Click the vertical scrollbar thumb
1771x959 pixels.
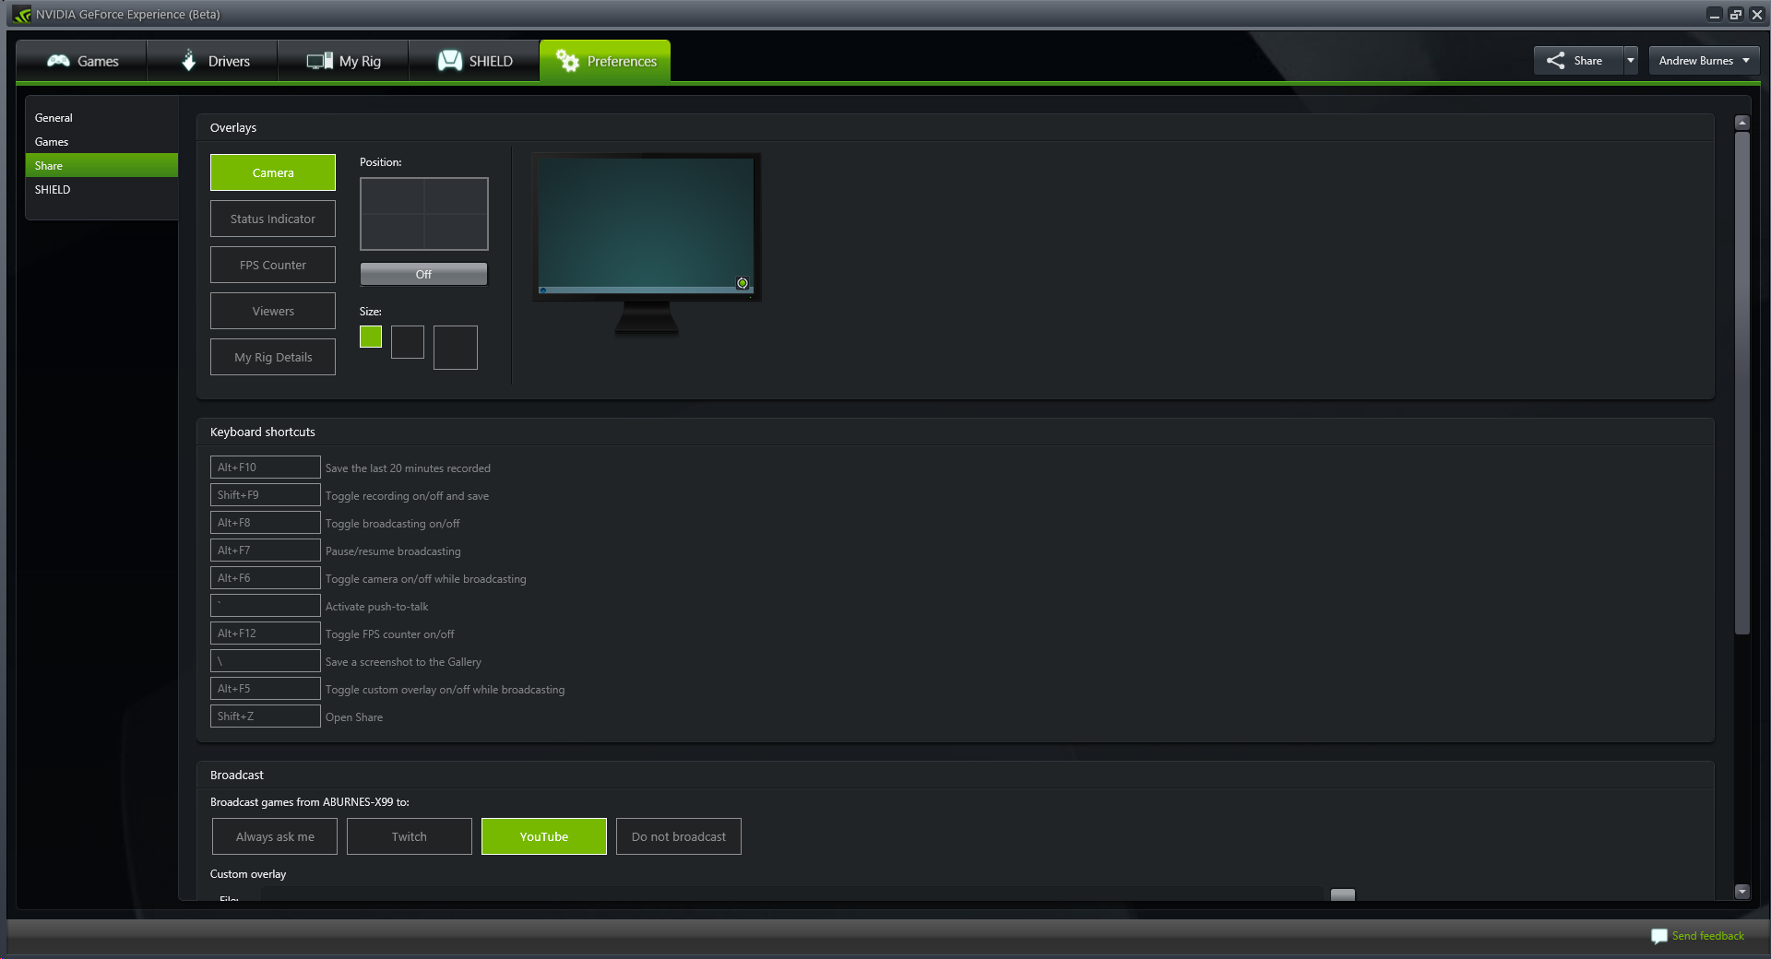click(x=1742, y=384)
